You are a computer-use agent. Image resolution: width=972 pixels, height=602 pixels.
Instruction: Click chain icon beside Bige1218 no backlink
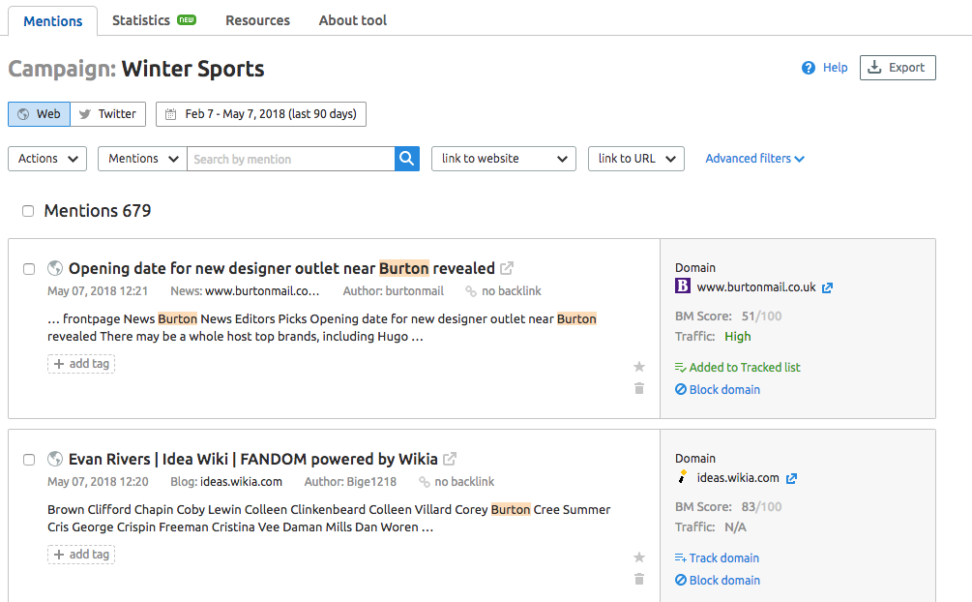click(x=424, y=482)
